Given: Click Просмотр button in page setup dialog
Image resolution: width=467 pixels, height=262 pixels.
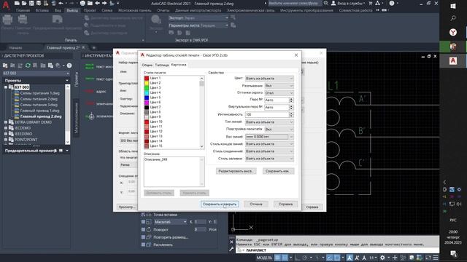Looking at the screenshot, I should point(127,207).
